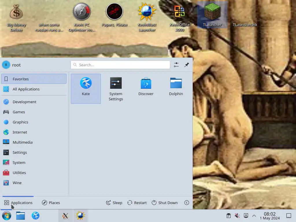Screen dimensions: 296x222
Task: Click the root user avatar
Action: [6, 65]
